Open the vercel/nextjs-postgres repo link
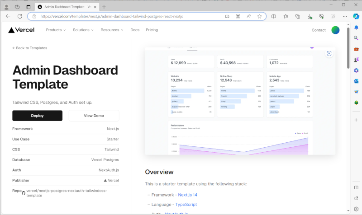Viewport: 362px width, 215px height. point(67,193)
